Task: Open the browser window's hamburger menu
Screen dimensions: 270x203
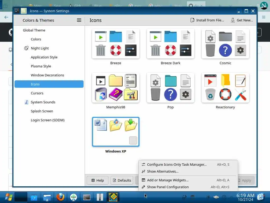Action: tap(264, 17)
